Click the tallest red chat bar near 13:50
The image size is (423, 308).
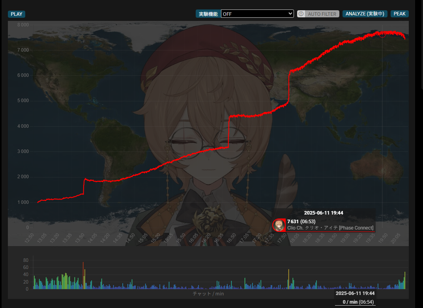(x=83, y=275)
